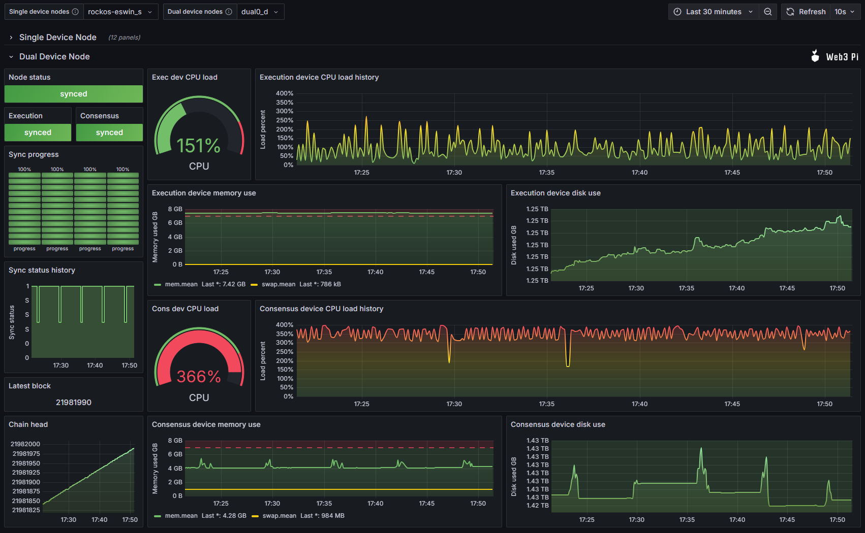Open the dual0_d device selector dropdown
865x533 pixels.
(x=260, y=11)
